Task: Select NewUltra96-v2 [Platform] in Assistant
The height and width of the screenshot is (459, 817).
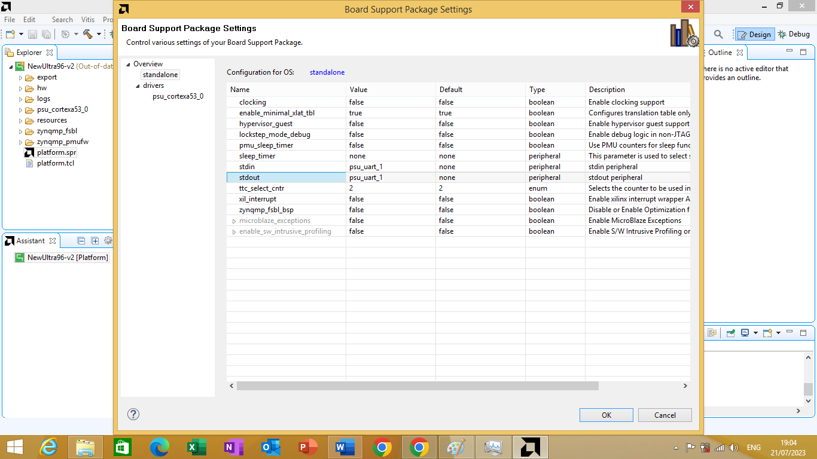Action: click(x=68, y=258)
